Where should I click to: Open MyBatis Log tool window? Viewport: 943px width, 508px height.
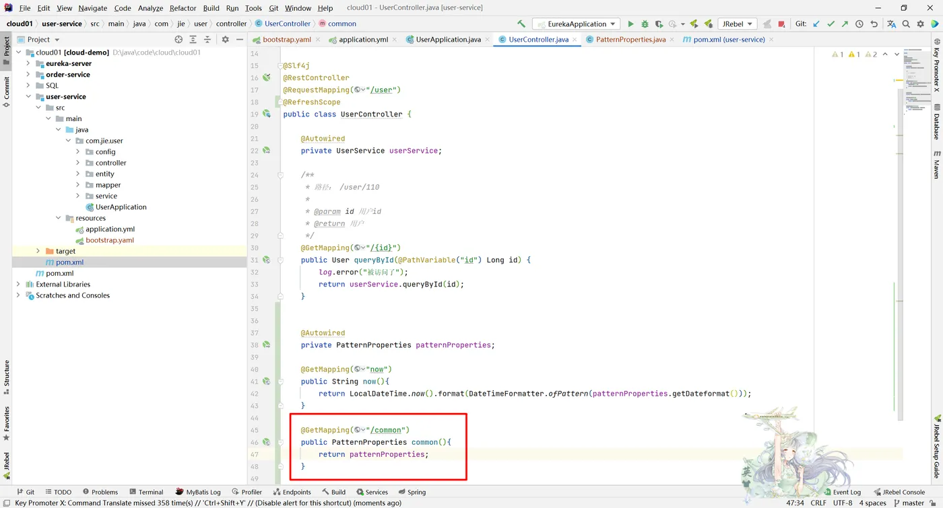click(x=198, y=492)
